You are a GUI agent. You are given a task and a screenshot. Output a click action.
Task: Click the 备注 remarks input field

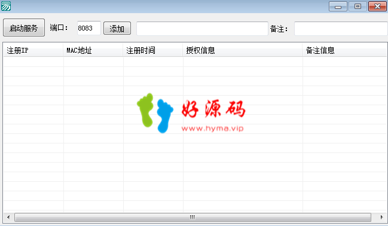[x=341, y=29]
